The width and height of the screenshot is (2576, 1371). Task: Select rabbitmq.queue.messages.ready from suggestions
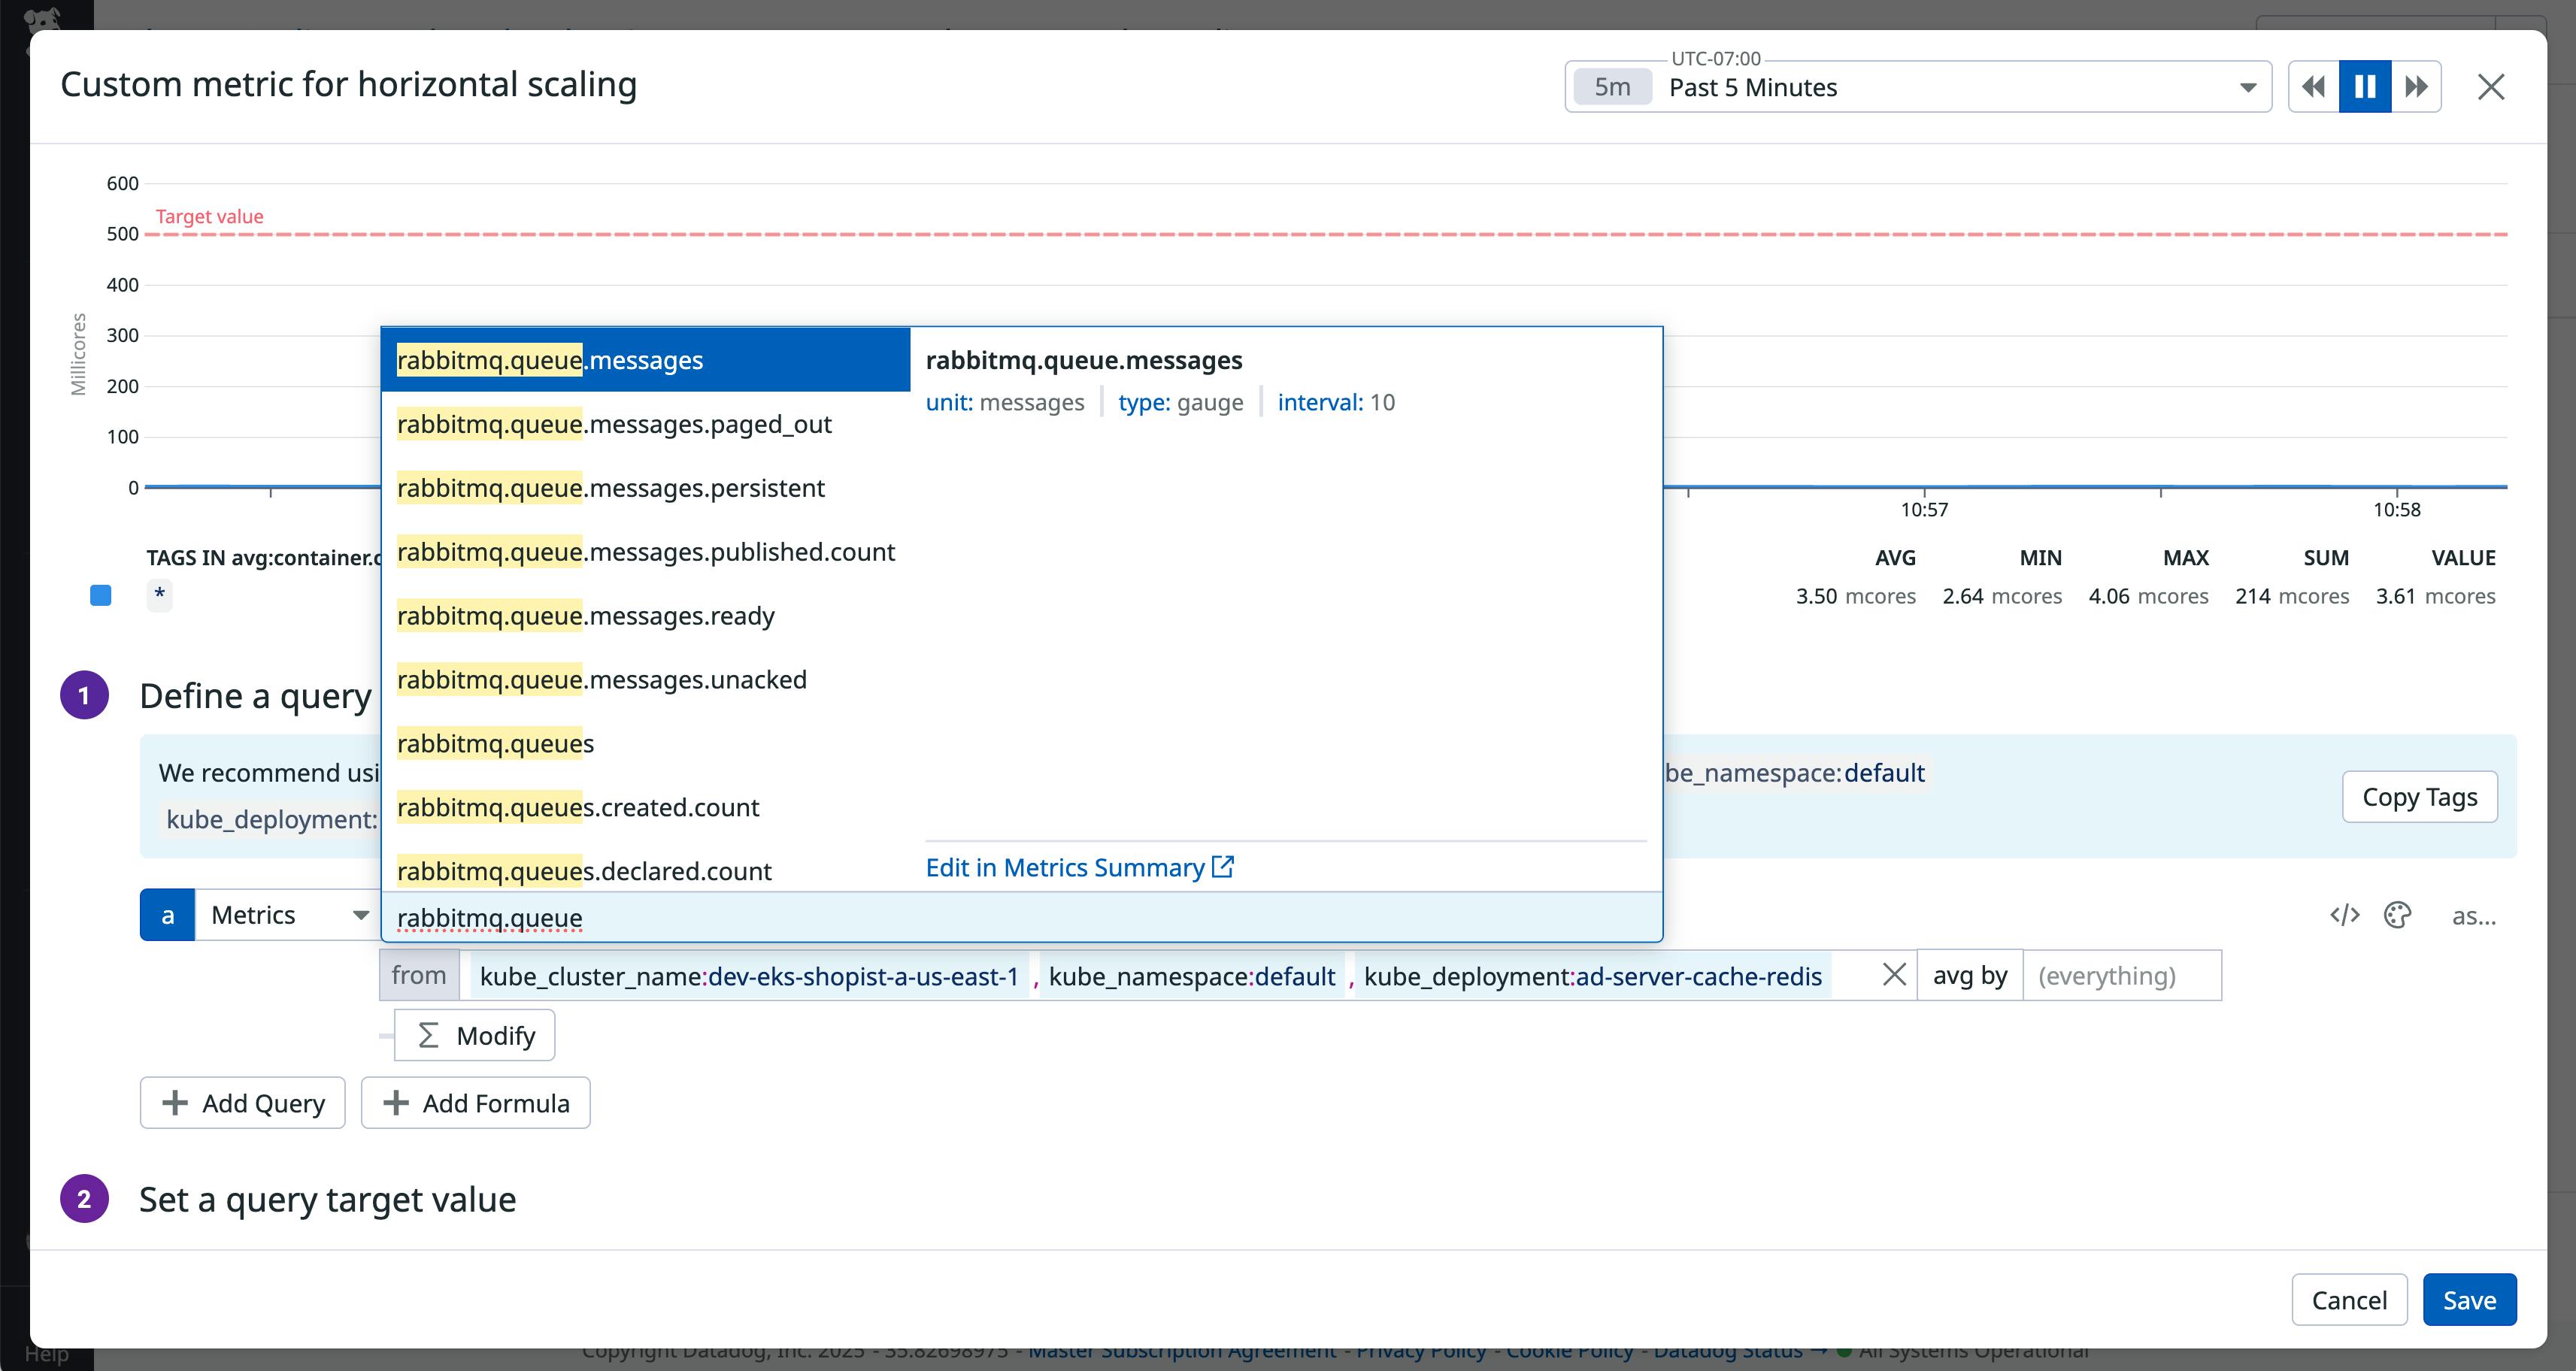(585, 616)
